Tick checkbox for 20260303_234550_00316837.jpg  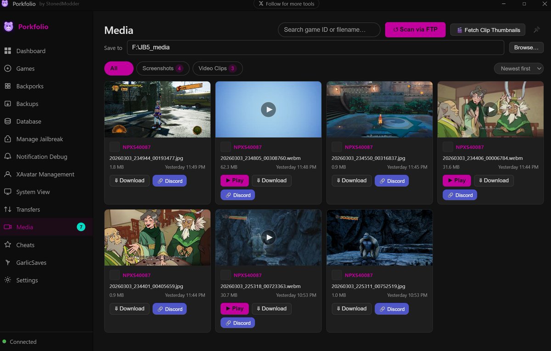(337, 147)
